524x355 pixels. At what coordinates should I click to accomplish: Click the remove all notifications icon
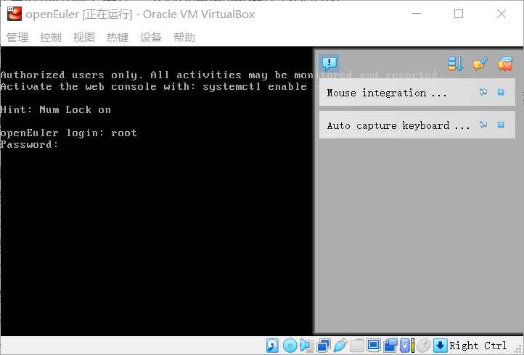(505, 64)
